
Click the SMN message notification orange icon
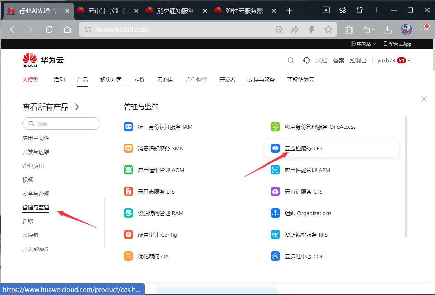tap(128, 148)
